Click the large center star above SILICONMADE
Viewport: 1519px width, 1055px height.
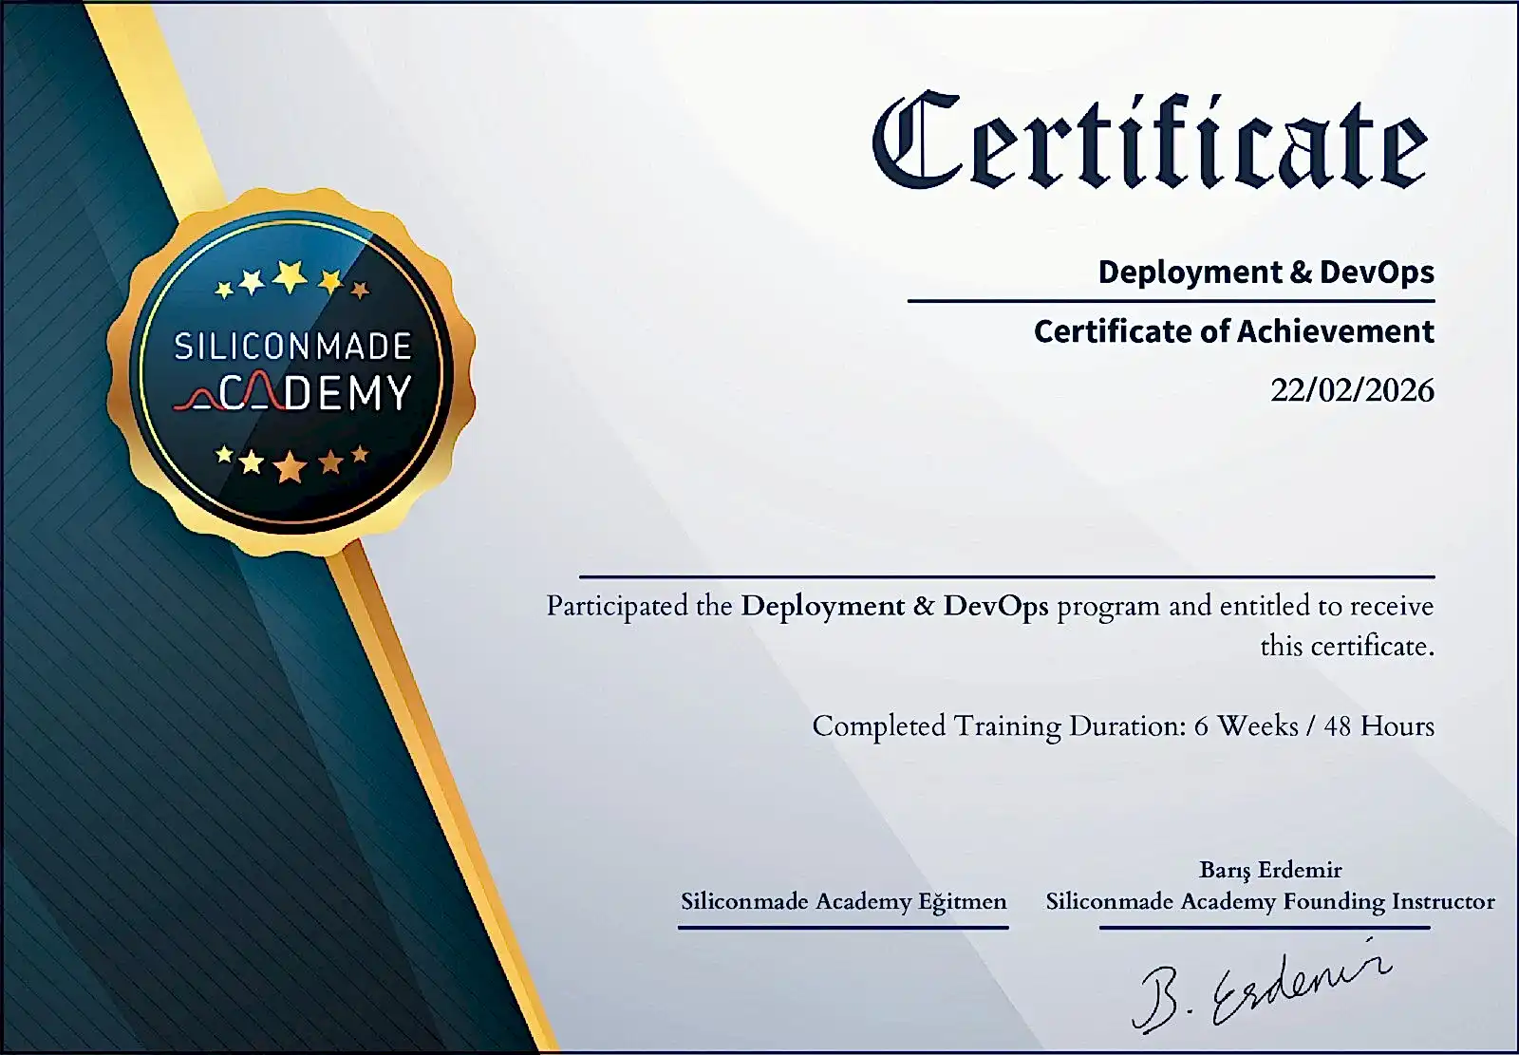tap(290, 277)
